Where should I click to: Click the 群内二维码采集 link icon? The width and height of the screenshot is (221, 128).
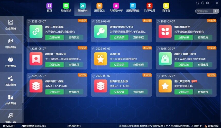click(36, 32)
